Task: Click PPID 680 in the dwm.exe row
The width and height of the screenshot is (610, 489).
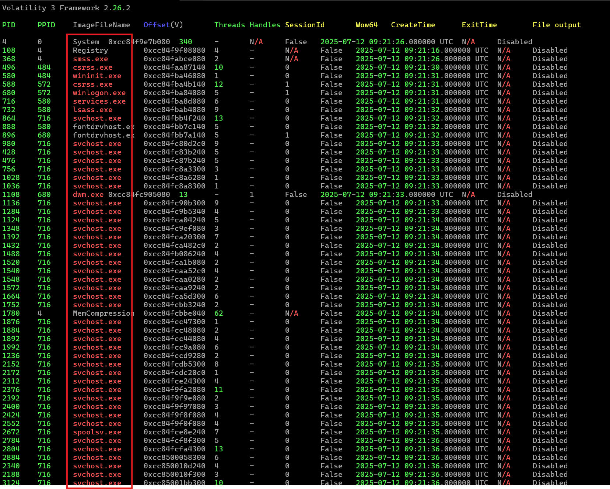Action: pyautogui.click(x=44, y=194)
